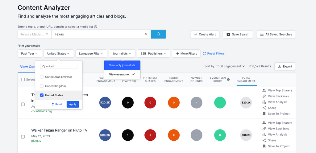Click the blue search magnifier button
The width and height of the screenshot is (316, 153).
[158, 34]
